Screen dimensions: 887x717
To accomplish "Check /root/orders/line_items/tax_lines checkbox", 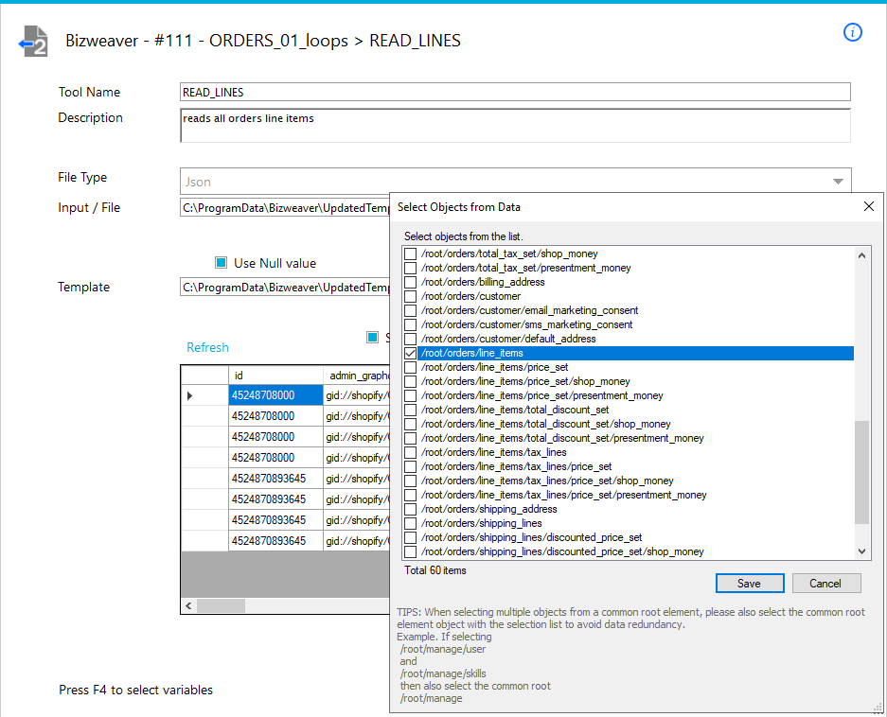I will pos(411,452).
